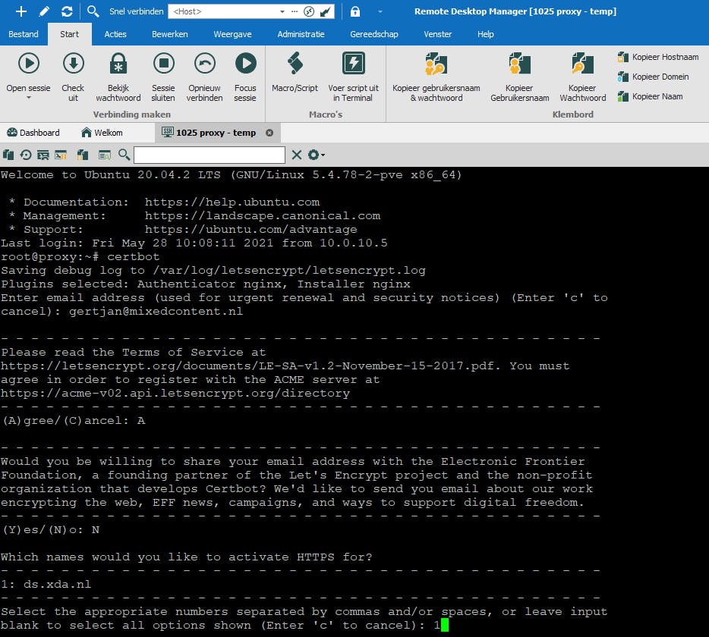Click the https://help.ubuntu.com text in terminal
The width and height of the screenshot is (709, 637).
tap(232, 202)
